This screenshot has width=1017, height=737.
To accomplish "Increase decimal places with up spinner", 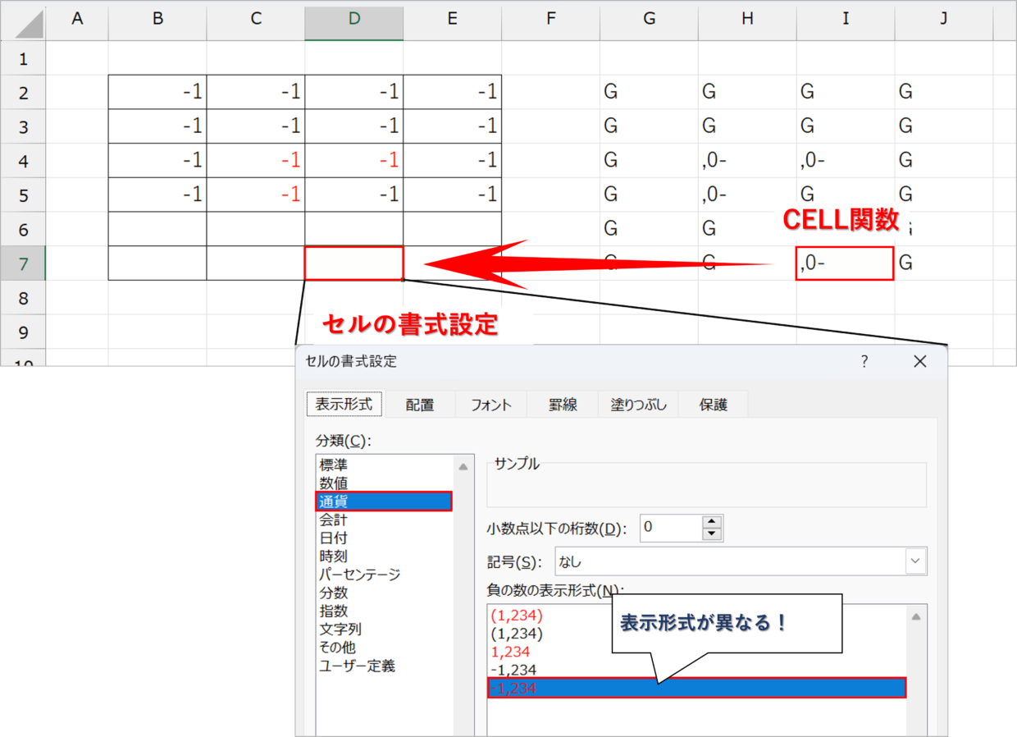I will pyautogui.click(x=712, y=522).
